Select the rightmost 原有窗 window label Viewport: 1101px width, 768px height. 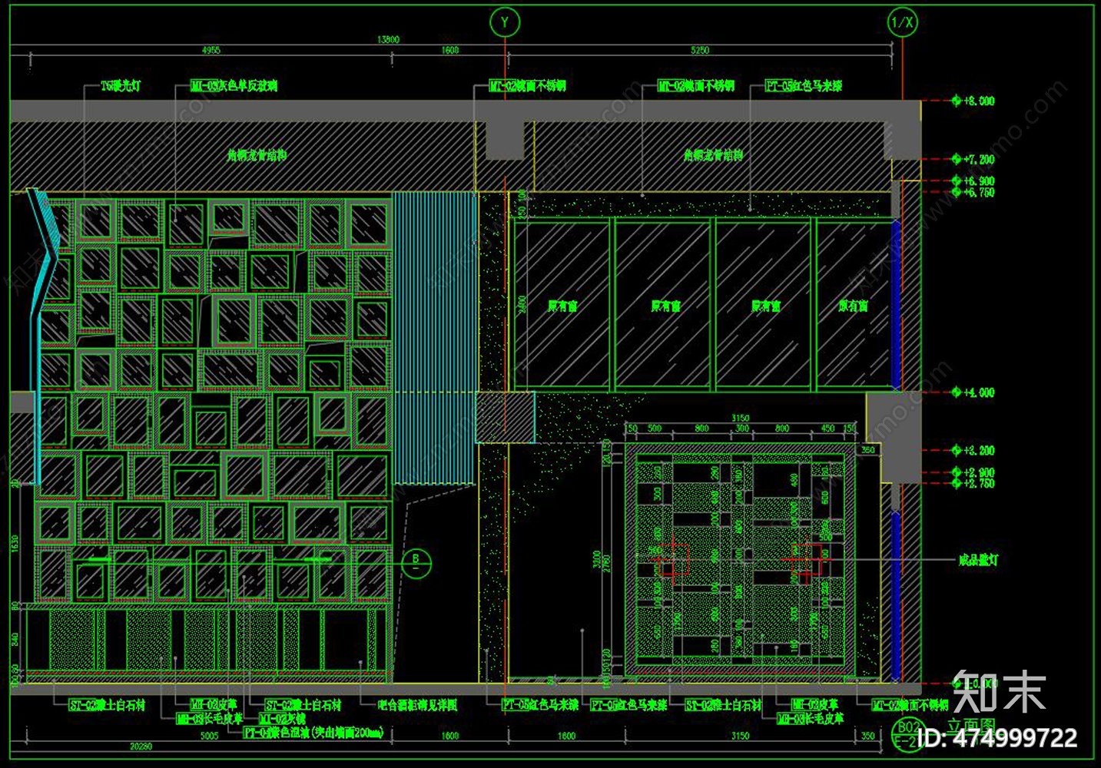[x=853, y=306]
